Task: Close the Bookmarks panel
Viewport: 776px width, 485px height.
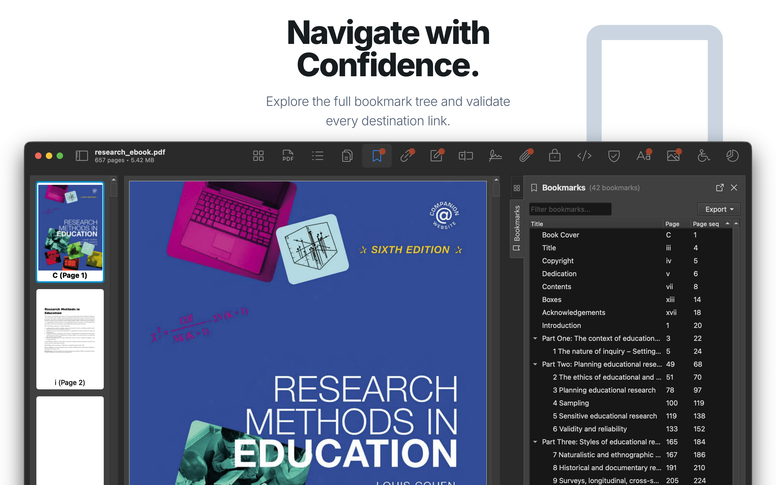Action: 734,188
